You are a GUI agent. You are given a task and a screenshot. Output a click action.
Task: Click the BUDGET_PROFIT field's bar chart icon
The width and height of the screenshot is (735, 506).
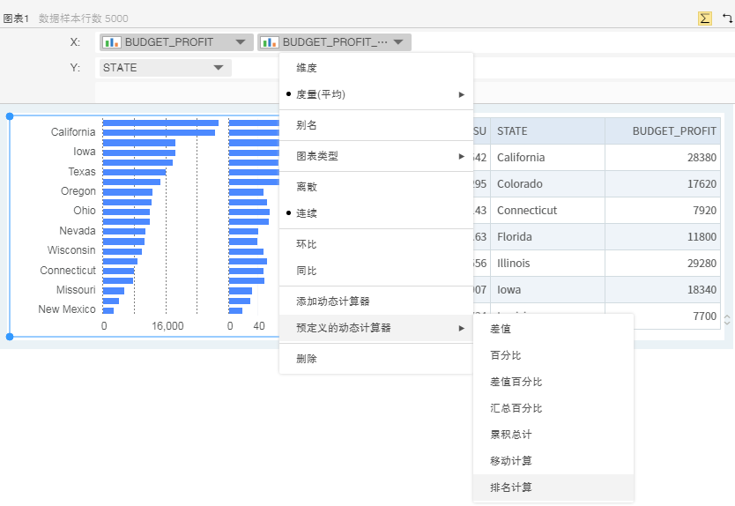[112, 42]
